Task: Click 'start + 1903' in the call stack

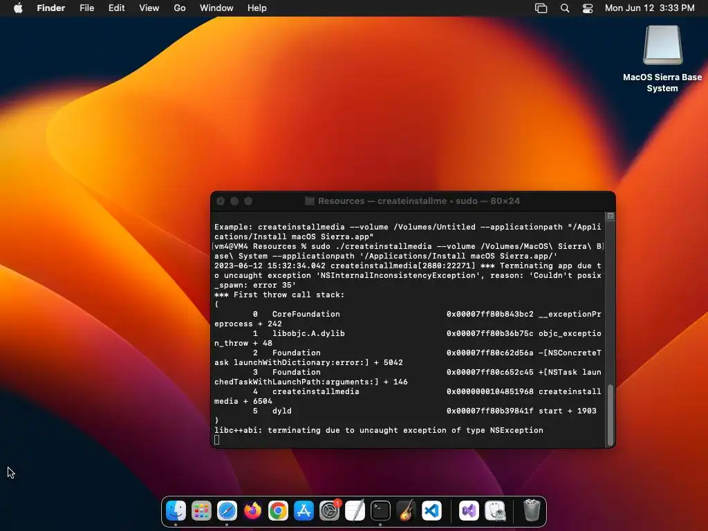Action: tap(568, 411)
